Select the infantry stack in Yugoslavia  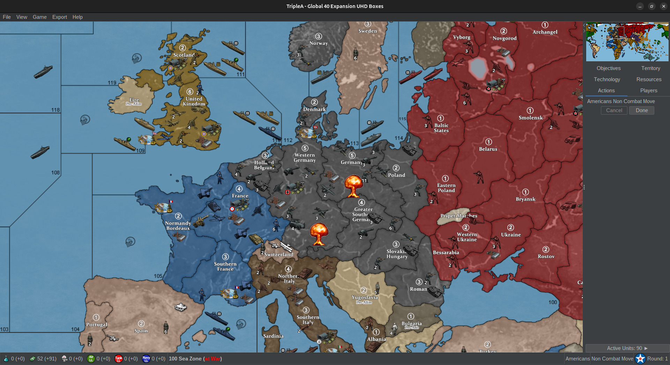click(378, 287)
